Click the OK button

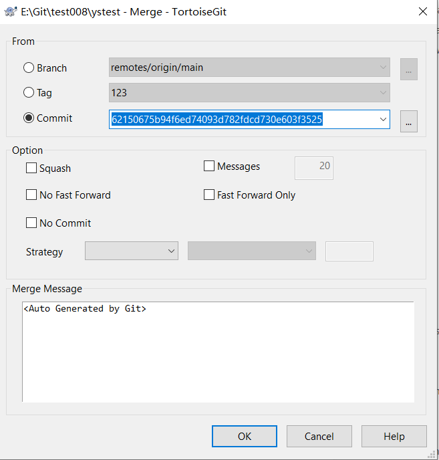pyautogui.click(x=245, y=436)
